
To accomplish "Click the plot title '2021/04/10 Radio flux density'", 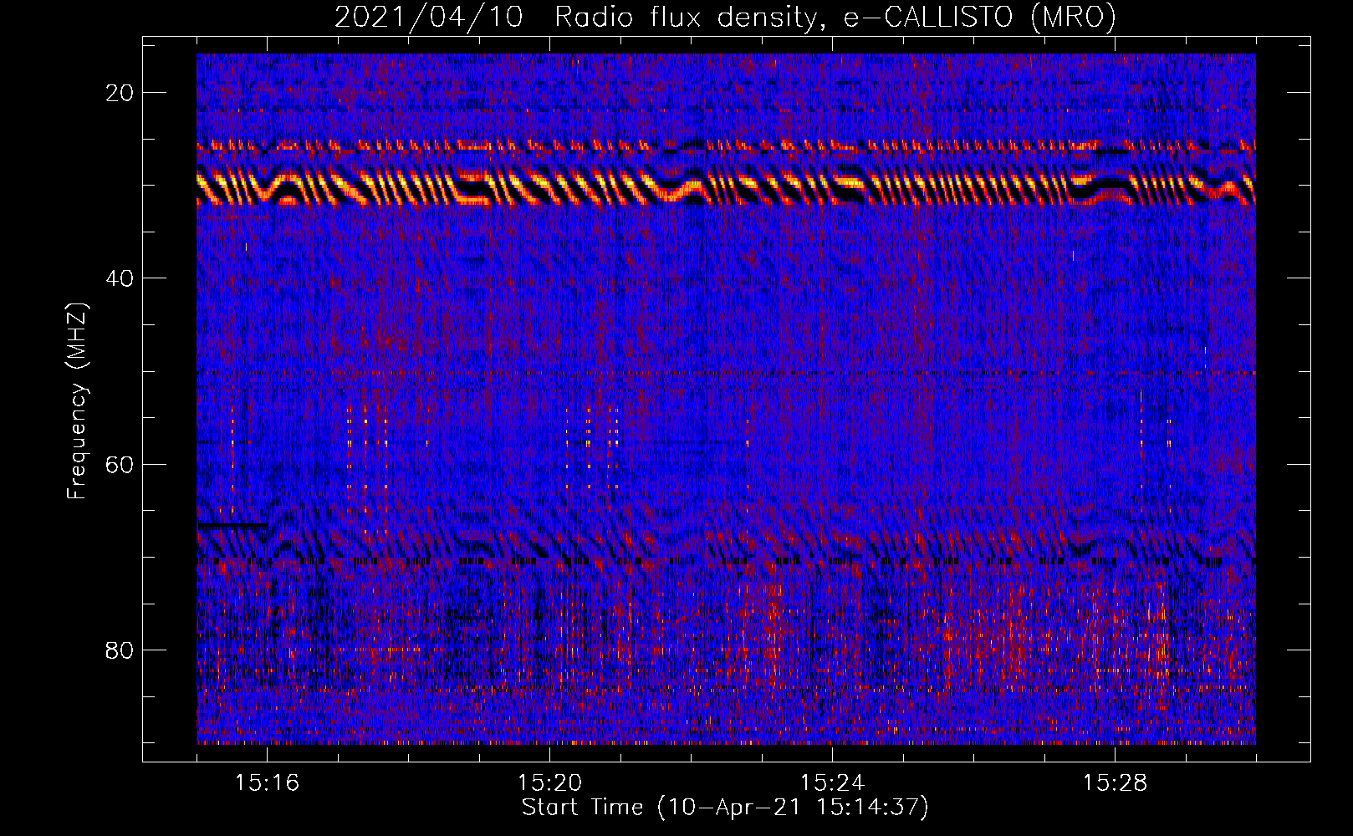I will (725, 17).
